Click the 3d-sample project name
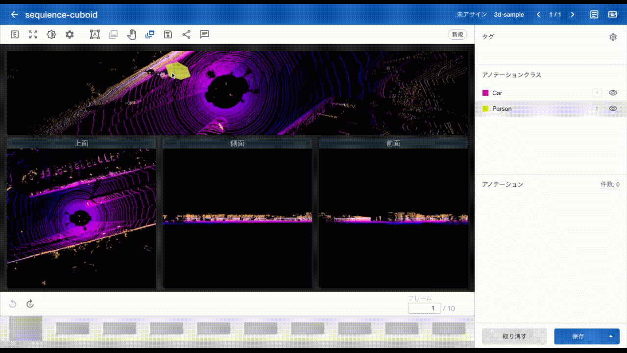 tap(509, 15)
